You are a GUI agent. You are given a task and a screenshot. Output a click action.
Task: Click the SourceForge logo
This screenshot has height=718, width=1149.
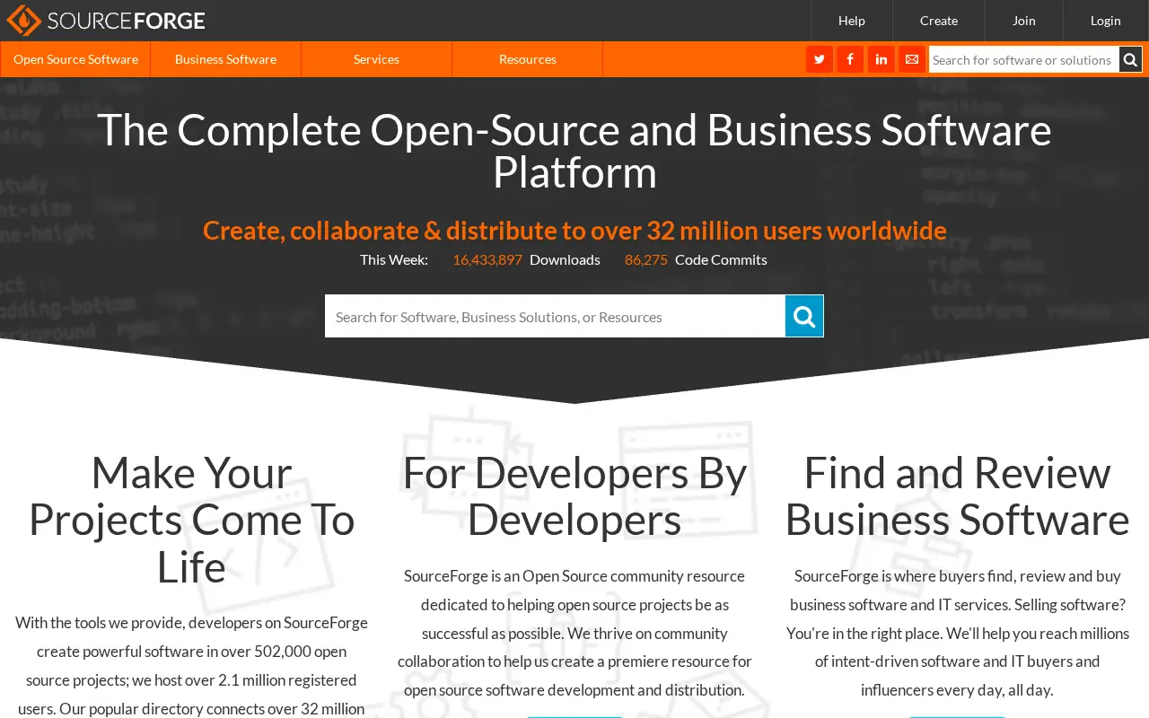[106, 20]
